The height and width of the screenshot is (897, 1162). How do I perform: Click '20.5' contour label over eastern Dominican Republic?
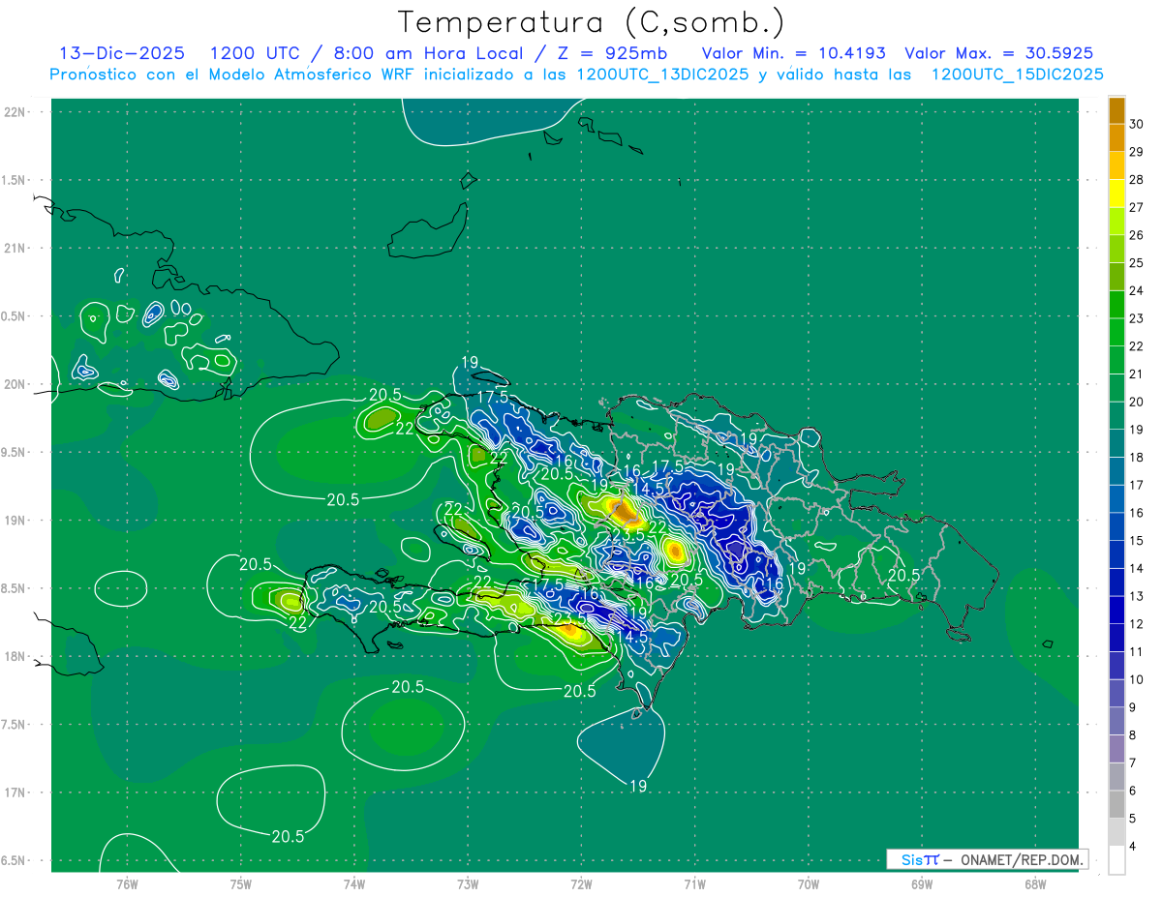903,575
